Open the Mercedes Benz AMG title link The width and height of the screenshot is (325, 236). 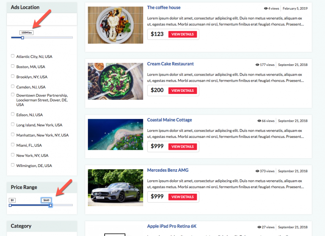tap(168, 170)
